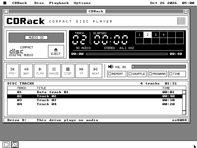The height and width of the screenshot is (148, 197).
Task: Click the track list scroll-down button
Action: click(x=184, y=112)
